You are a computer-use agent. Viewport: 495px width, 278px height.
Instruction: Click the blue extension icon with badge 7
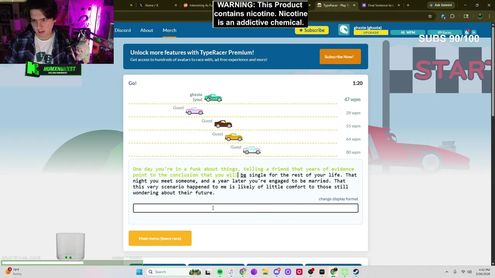443,17
